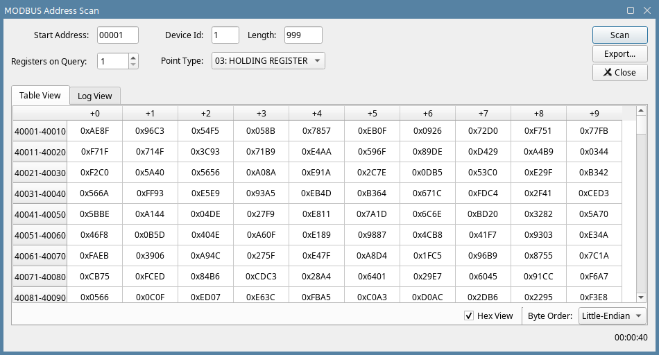659x355 pixels.
Task: Click the Scan button
Action: [620, 35]
